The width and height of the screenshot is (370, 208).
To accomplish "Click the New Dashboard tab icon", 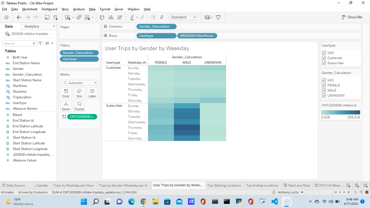I will (x=357, y=186).
